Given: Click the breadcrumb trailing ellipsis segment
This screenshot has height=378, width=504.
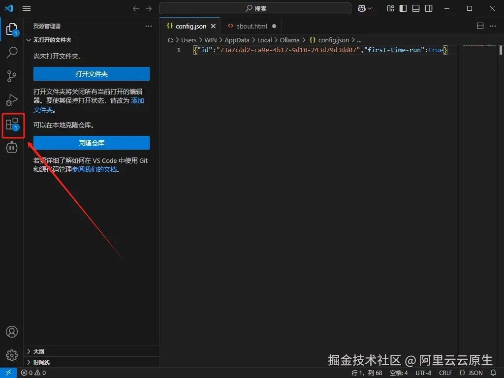Looking at the screenshot, I should pos(359,40).
